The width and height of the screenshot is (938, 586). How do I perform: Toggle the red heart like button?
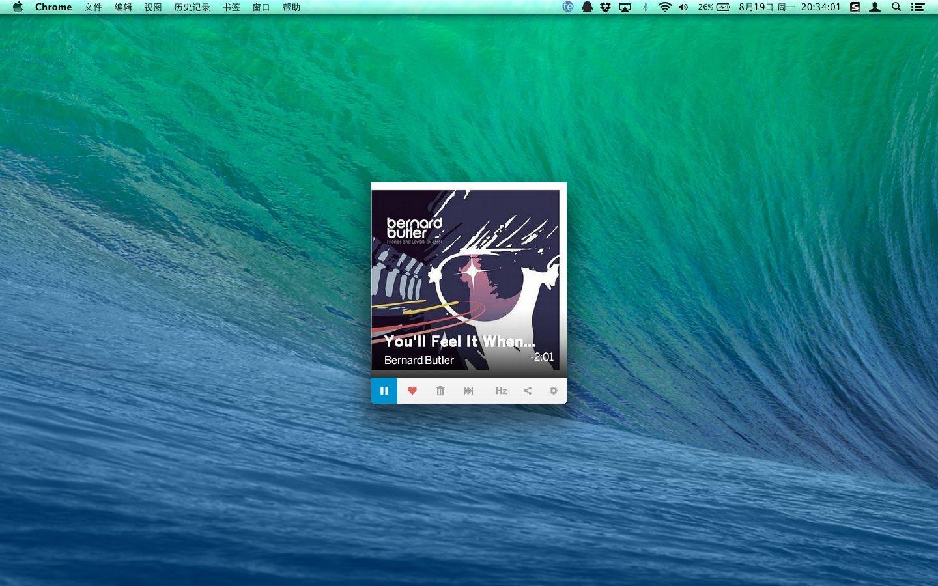pyautogui.click(x=412, y=391)
